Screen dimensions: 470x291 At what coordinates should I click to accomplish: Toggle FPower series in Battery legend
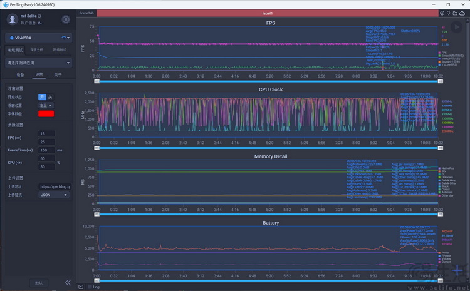click(444, 256)
